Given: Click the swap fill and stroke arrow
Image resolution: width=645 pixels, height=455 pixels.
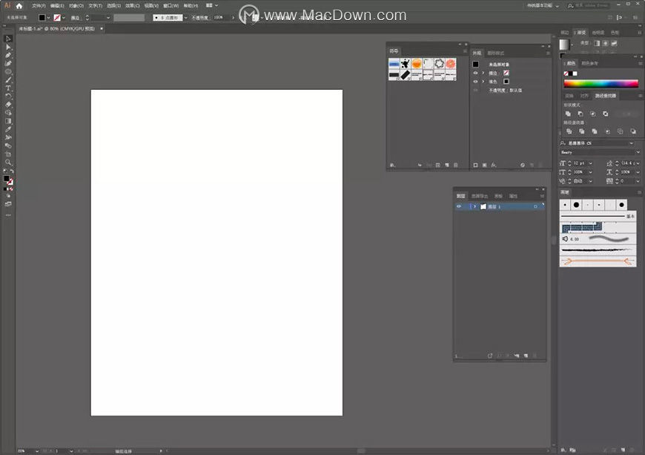Looking at the screenshot, I should [12, 171].
